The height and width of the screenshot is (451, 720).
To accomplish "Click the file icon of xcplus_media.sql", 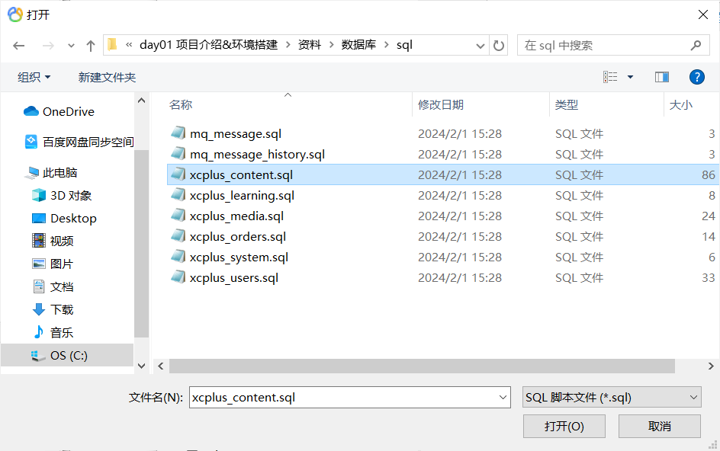I will tap(178, 215).
